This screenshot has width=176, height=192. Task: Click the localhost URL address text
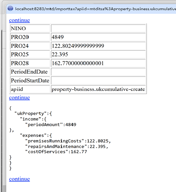pos(96,9)
